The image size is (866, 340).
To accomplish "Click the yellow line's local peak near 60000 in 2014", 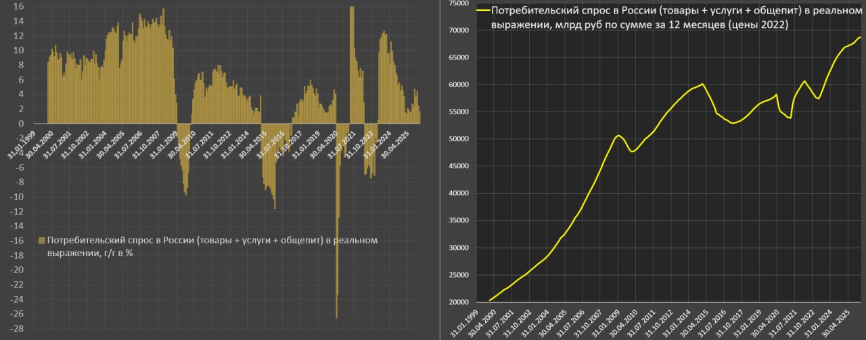I will tap(702, 84).
